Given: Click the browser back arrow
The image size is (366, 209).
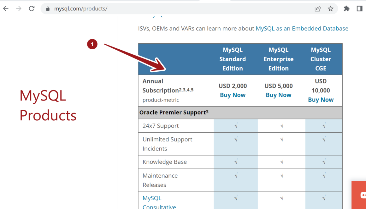Looking at the screenshot, I should pyautogui.click(x=6, y=8).
